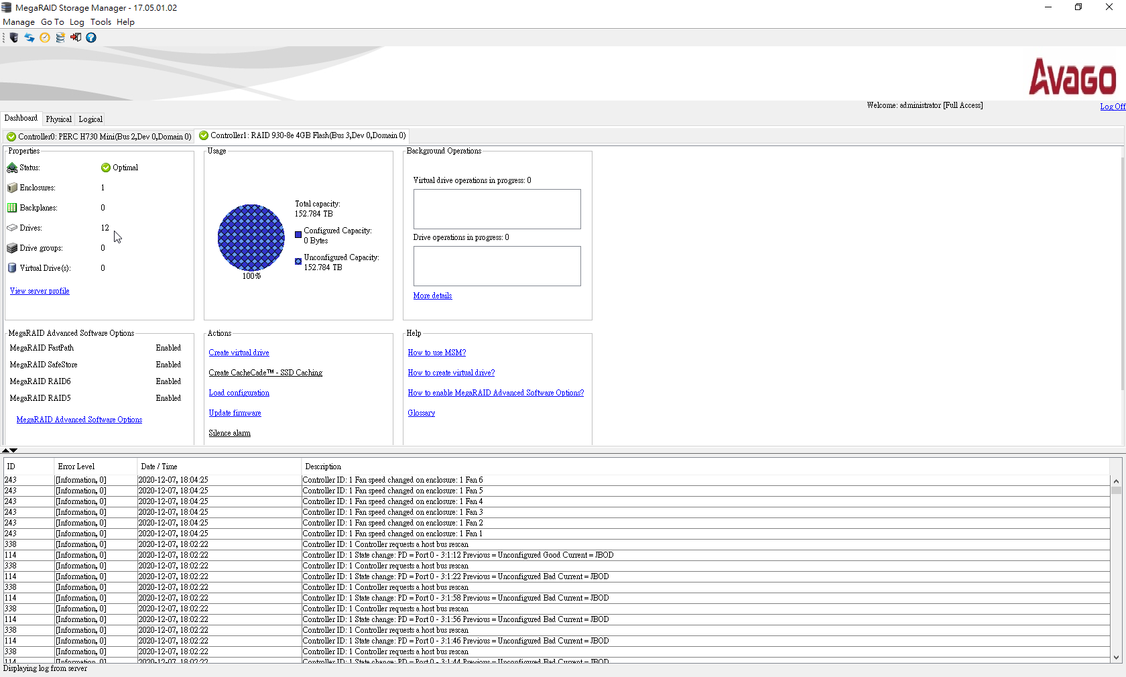Open help with the blue question mark icon
The height and width of the screenshot is (677, 1126).
(x=91, y=38)
